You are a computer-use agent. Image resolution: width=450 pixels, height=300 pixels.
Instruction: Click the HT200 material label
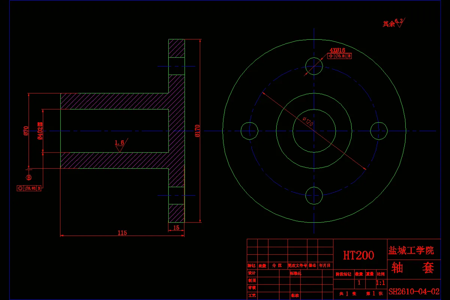[358, 255]
